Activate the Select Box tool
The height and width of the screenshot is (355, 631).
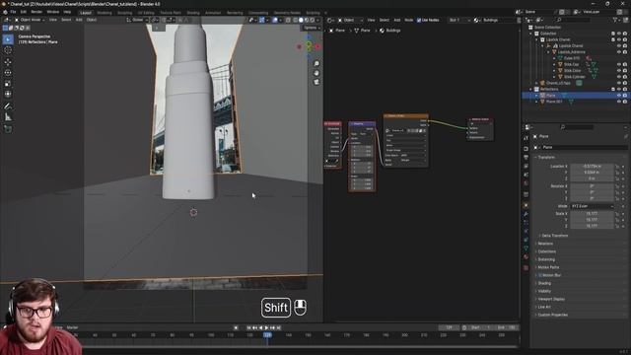click(8, 39)
